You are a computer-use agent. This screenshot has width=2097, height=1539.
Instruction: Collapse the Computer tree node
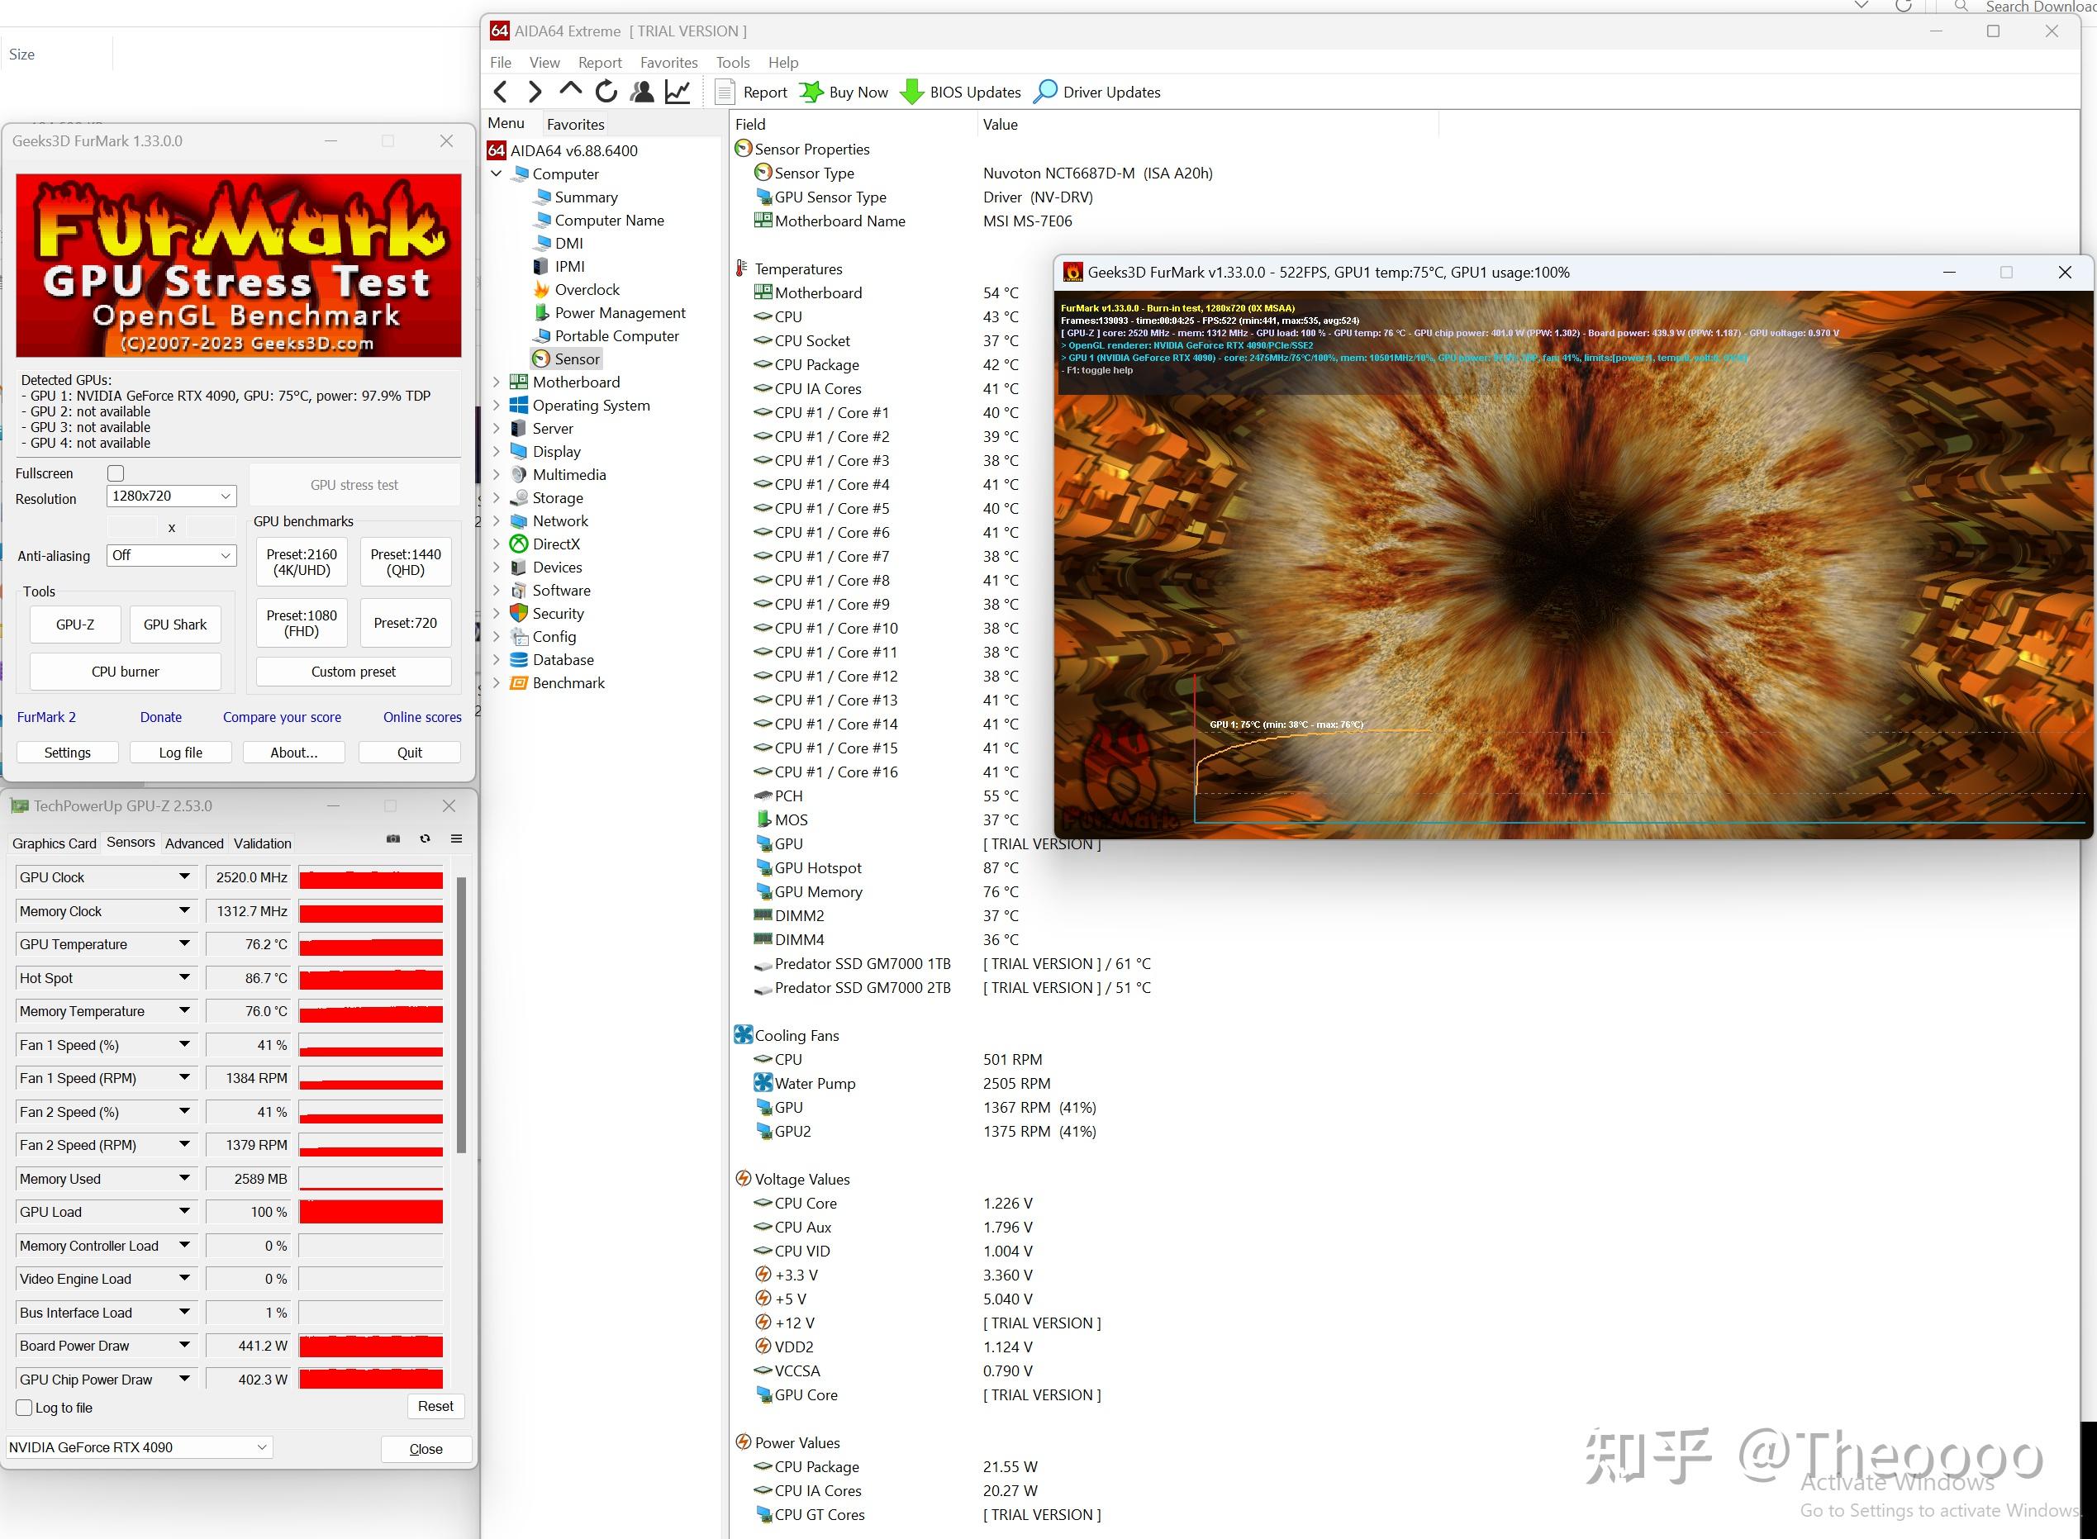click(x=497, y=174)
